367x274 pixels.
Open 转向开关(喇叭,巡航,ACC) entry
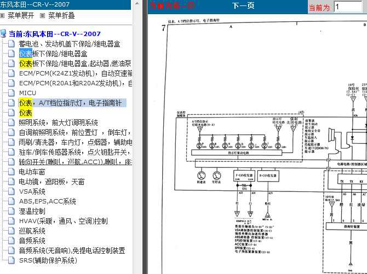76,162
